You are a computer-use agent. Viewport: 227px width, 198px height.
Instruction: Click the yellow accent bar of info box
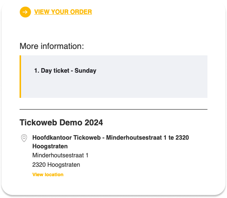tap(20, 76)
